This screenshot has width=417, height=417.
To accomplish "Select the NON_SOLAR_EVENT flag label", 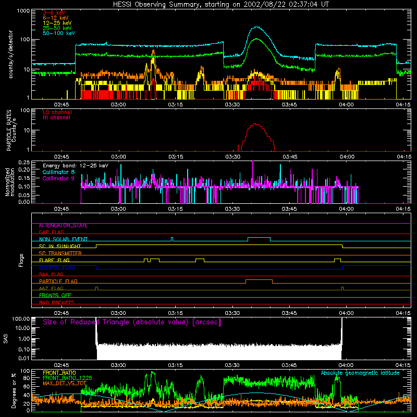I will click(63, 239).
